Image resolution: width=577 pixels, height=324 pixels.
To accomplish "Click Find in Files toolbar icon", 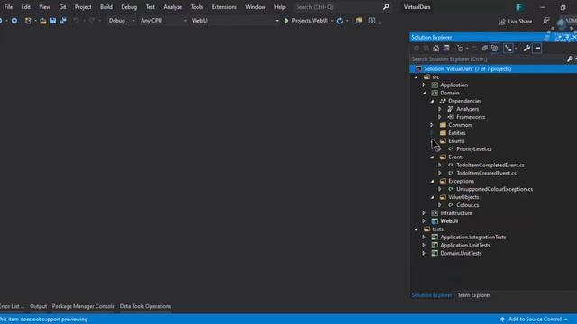I will 359,21.
